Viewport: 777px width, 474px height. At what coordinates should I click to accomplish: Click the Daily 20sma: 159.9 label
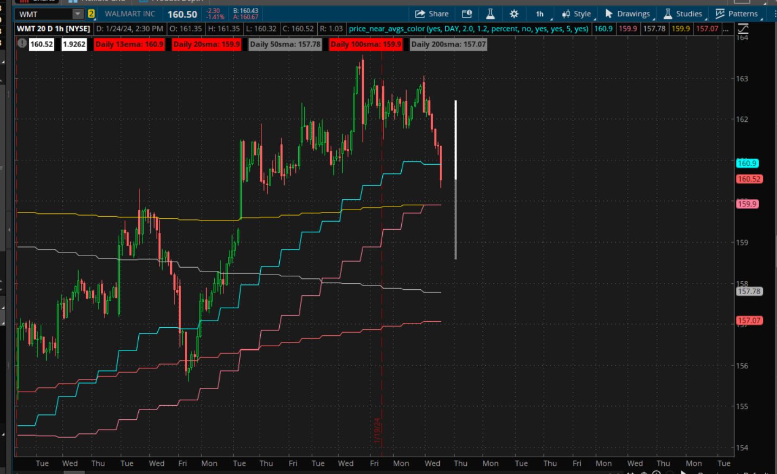click(x=207, y=44)
